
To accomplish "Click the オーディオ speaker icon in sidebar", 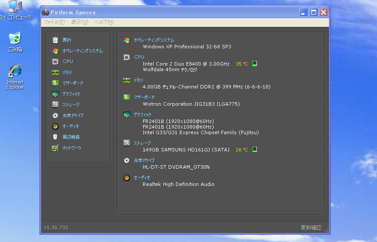I will (x=55, y=126).
